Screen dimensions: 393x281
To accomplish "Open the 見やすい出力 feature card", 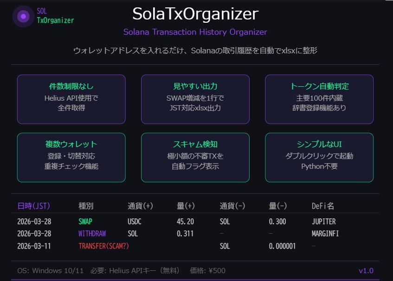I will tap(195, 99).
